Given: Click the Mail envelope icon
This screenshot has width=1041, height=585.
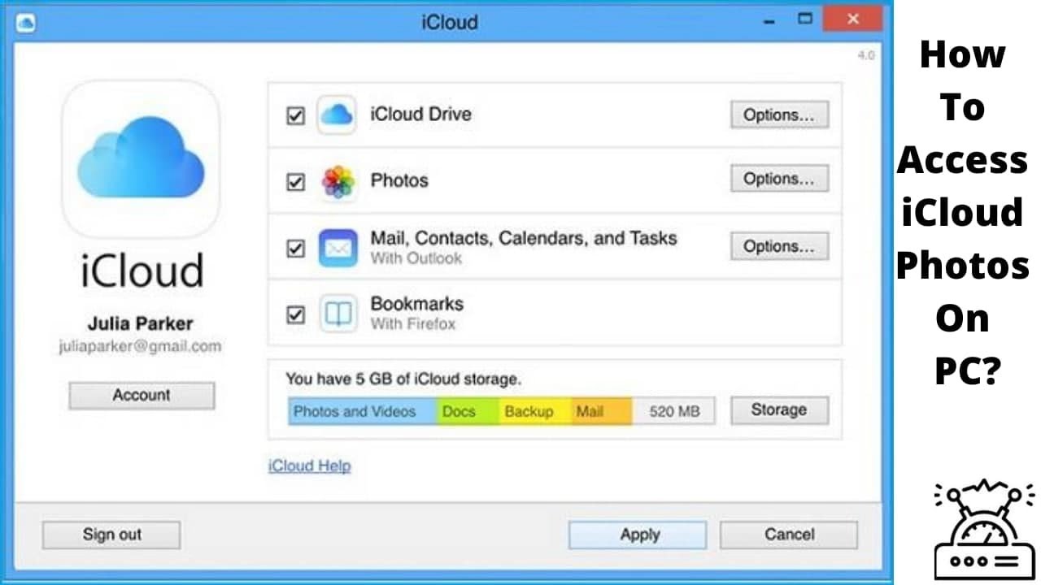Looking at the screenshot, I should [337, 248].
